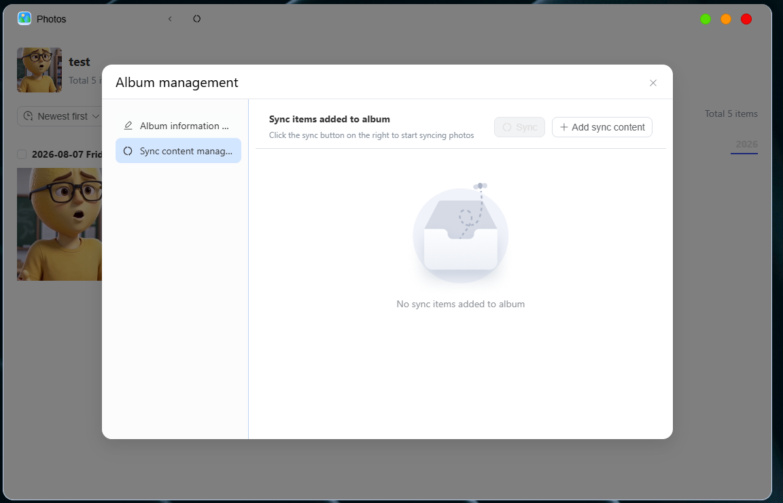Jump to 2026 in the timeline
The image size is (783, 503).
[746, 144]
